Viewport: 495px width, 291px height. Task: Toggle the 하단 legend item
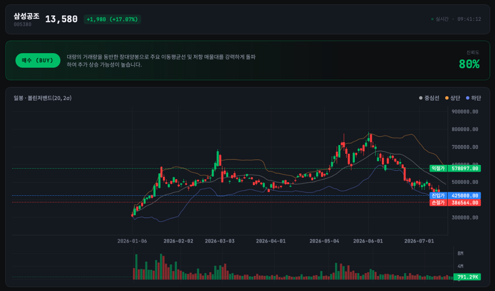tap(473, 98)
